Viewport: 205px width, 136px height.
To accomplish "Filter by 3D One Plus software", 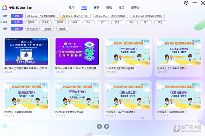I will tap(111, 16).
